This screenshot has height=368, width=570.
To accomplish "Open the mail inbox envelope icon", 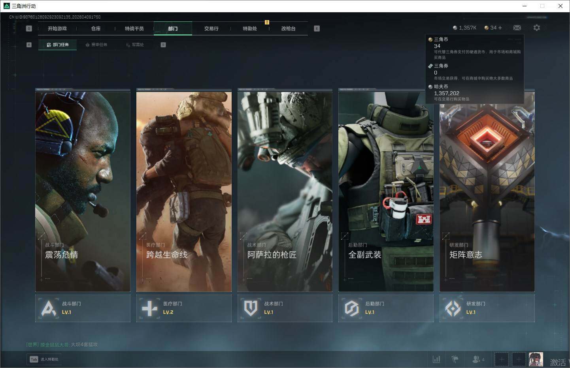I will coord(517,28).
